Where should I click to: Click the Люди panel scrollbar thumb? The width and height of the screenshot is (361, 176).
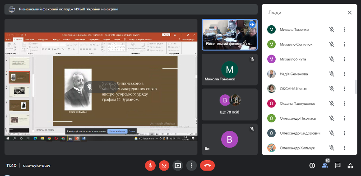pyautogui.click(x=356, y=86)
